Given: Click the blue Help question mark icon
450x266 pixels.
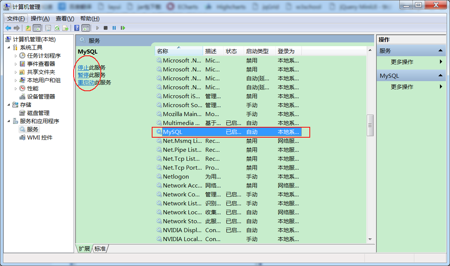Looking at the screenshot, I should click(x=77, y=28).
